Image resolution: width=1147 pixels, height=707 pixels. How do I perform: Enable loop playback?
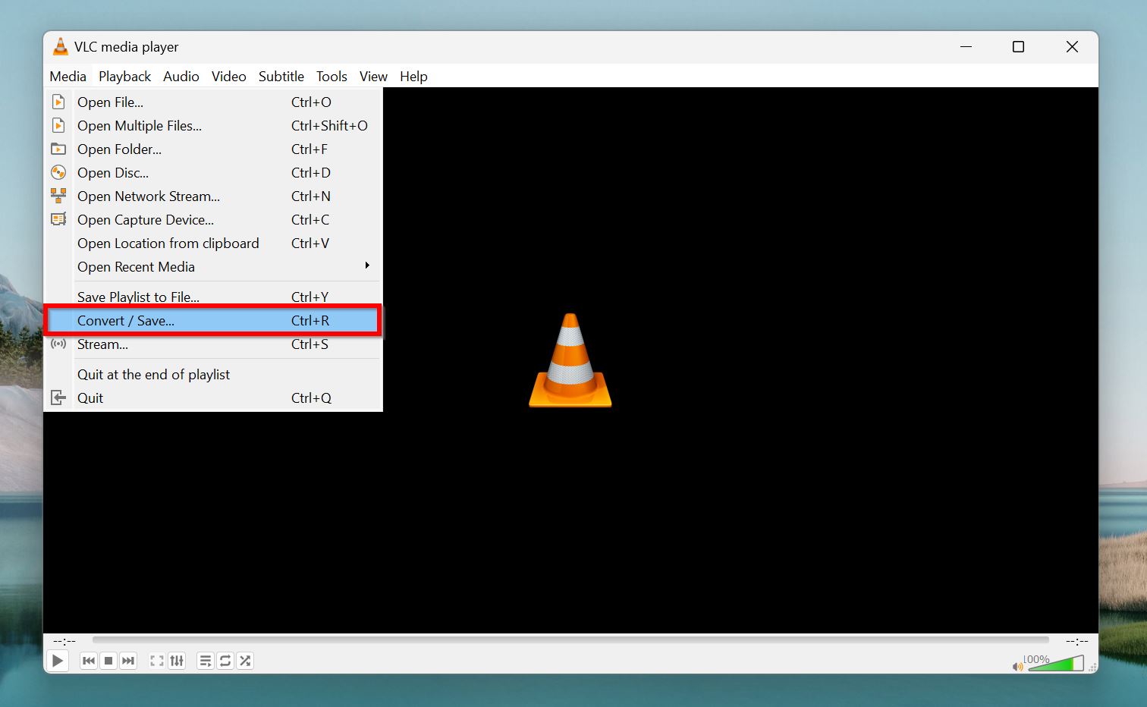[x=225, y=661]
